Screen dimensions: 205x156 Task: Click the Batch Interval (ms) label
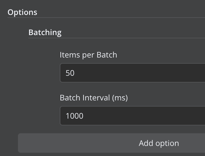coord(94,98)
